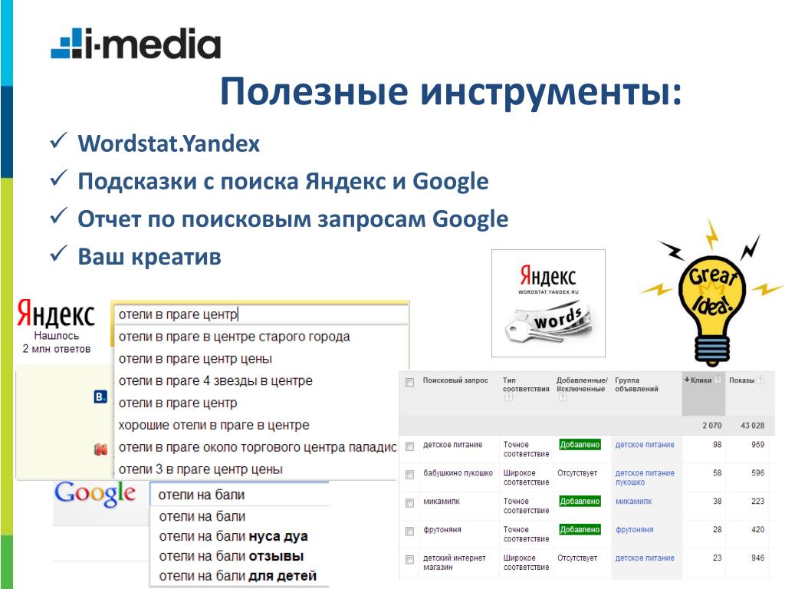The width and height of the screenshot is (785, 589).
Task: Open детское питание лукошко ad group link
Action: [644, 477]
